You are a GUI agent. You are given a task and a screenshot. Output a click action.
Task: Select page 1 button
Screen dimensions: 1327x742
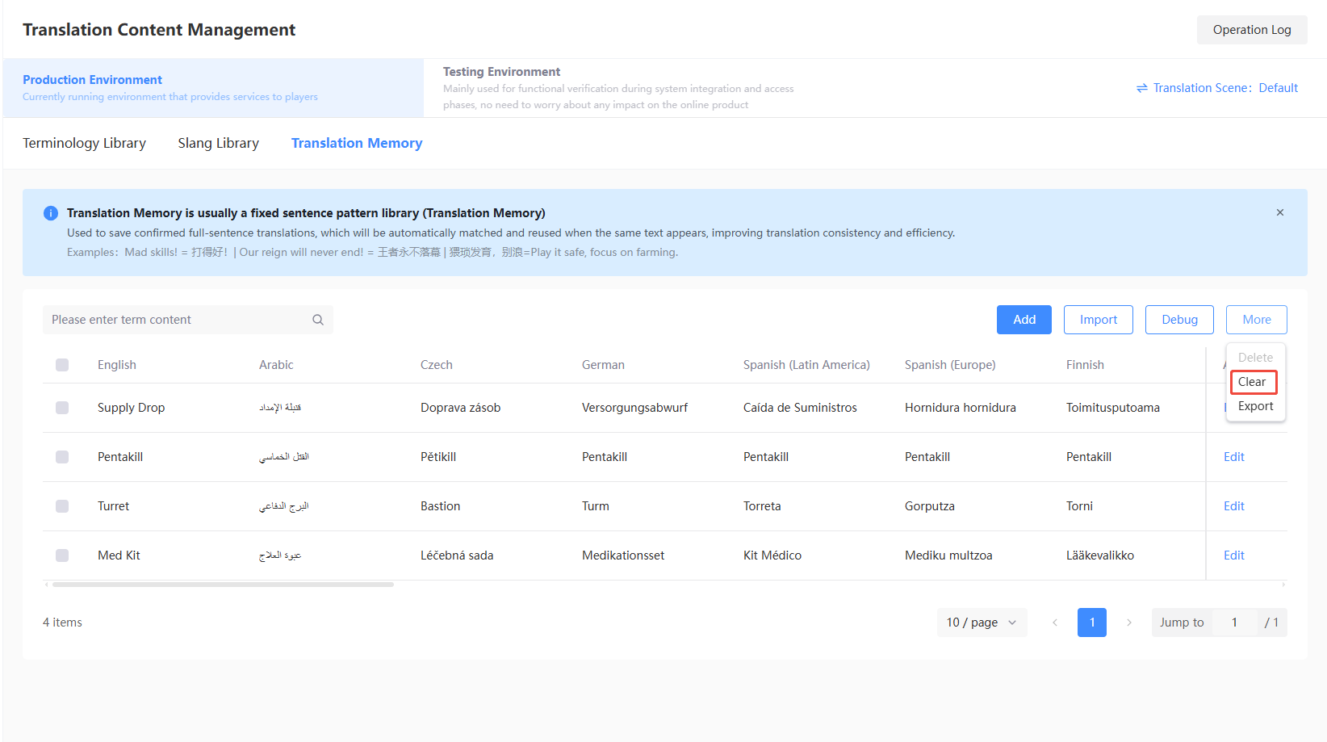tap(1092, 623)
